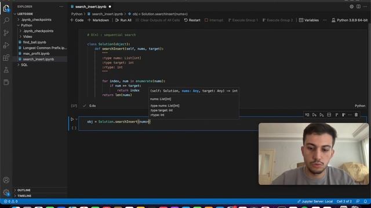Click Split Cell icon in cell toolbar
Image resolution: width=371 pixels, height=208 pixels.
click(329, 115)
